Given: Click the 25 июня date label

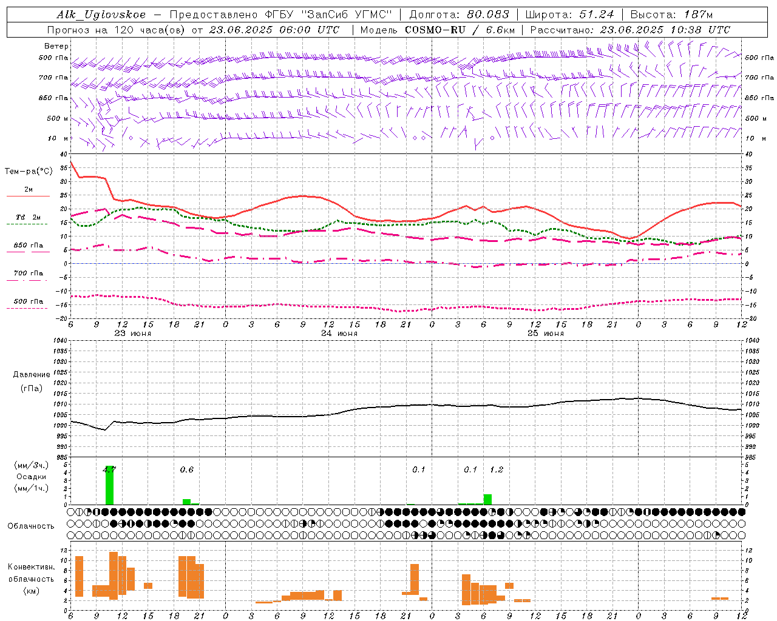Looking at the screenshot, I should 546,334.
